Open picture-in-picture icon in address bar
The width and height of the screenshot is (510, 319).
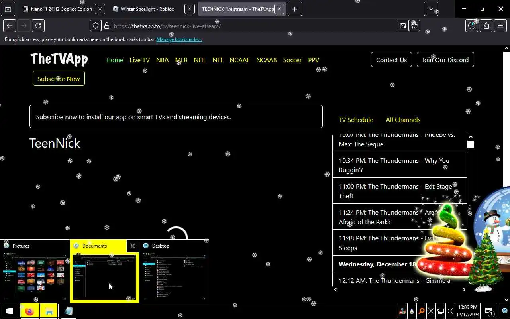(403, 26)
